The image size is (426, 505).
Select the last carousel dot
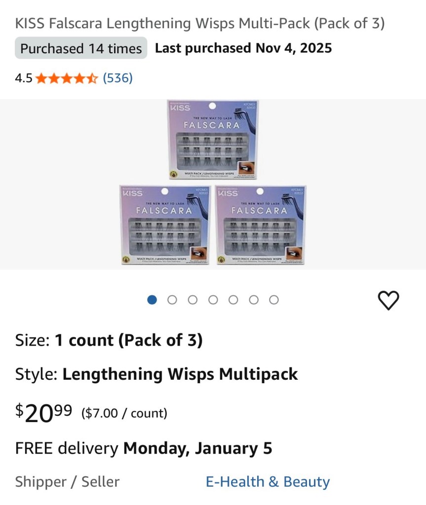pos(274,300)
